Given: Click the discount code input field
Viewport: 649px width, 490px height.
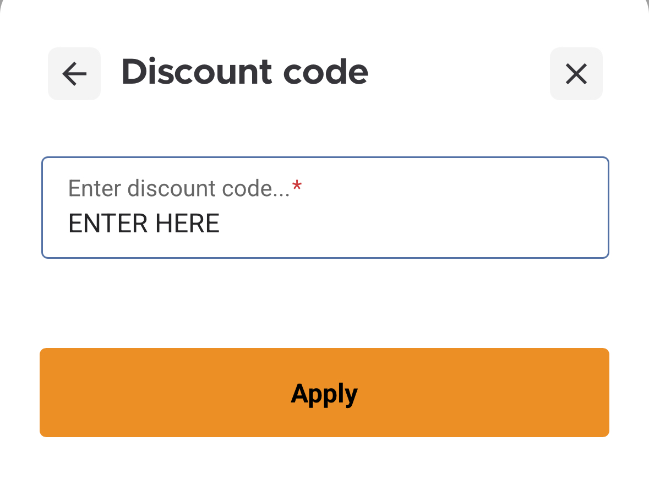Looking at the screenshot, I should pos(325,208).
